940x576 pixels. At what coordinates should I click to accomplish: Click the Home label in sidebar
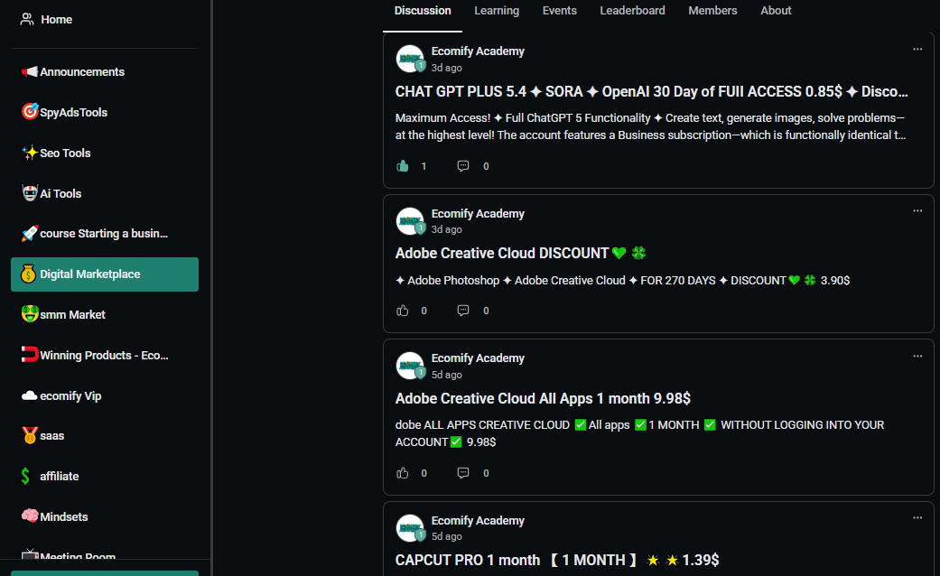56,20
